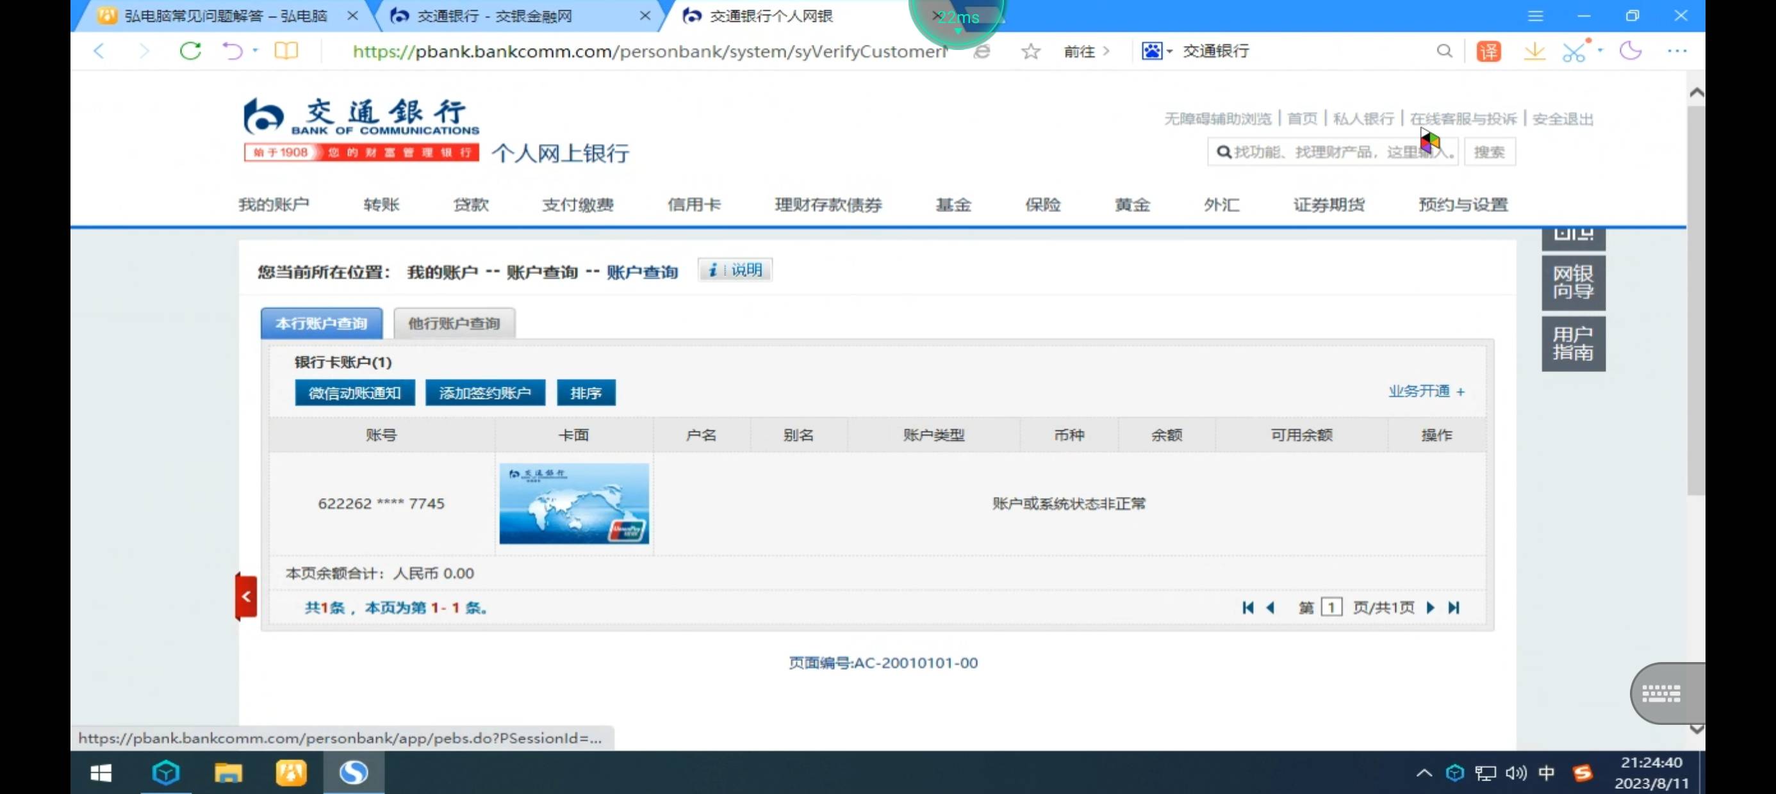The height and width of the screenshot is (794, 1776).
Task: Open 转账 menu
Action: 381,204
